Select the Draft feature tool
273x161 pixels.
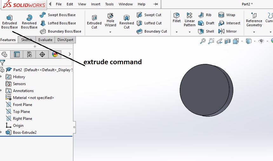pyautogui.click(x=206, y=23)
